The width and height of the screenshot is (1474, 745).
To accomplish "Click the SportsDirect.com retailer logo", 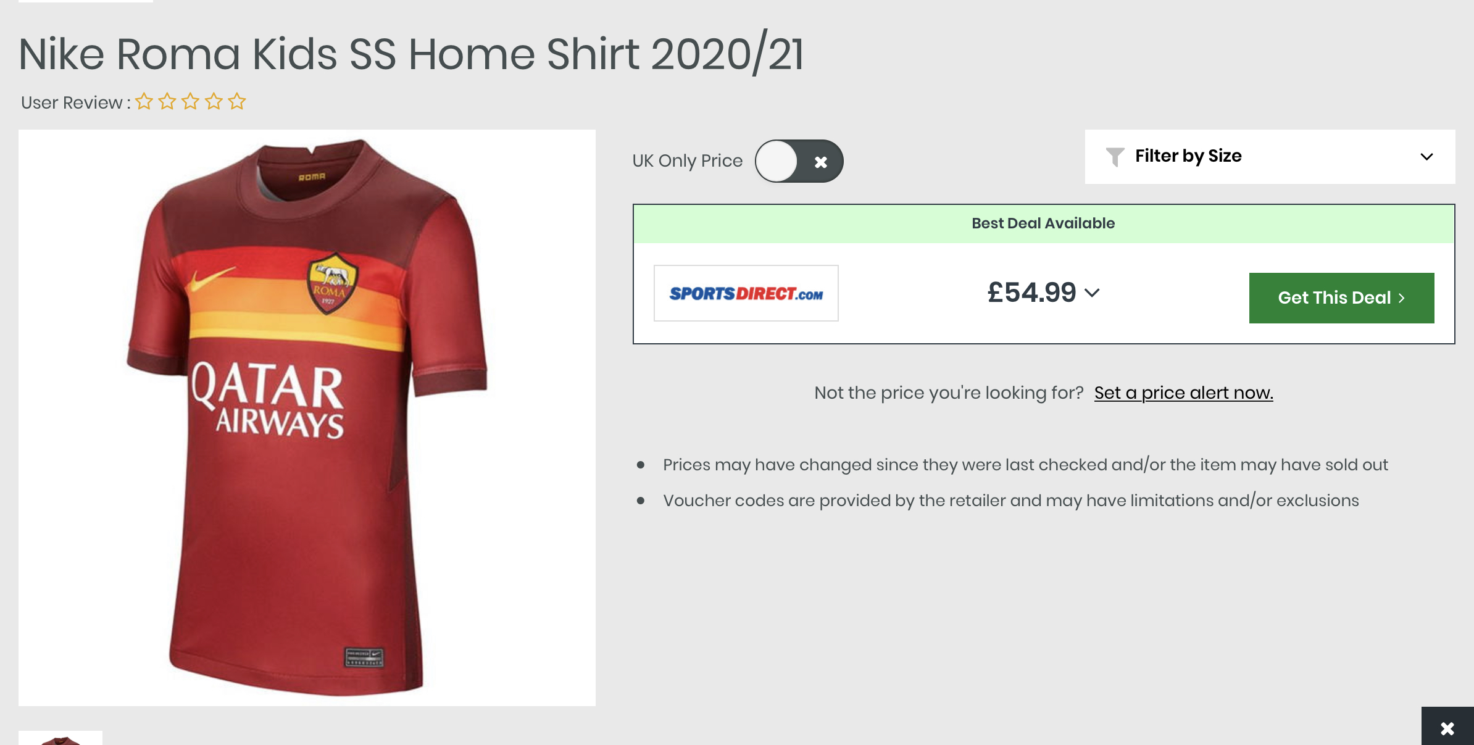I will coord(746,293).
